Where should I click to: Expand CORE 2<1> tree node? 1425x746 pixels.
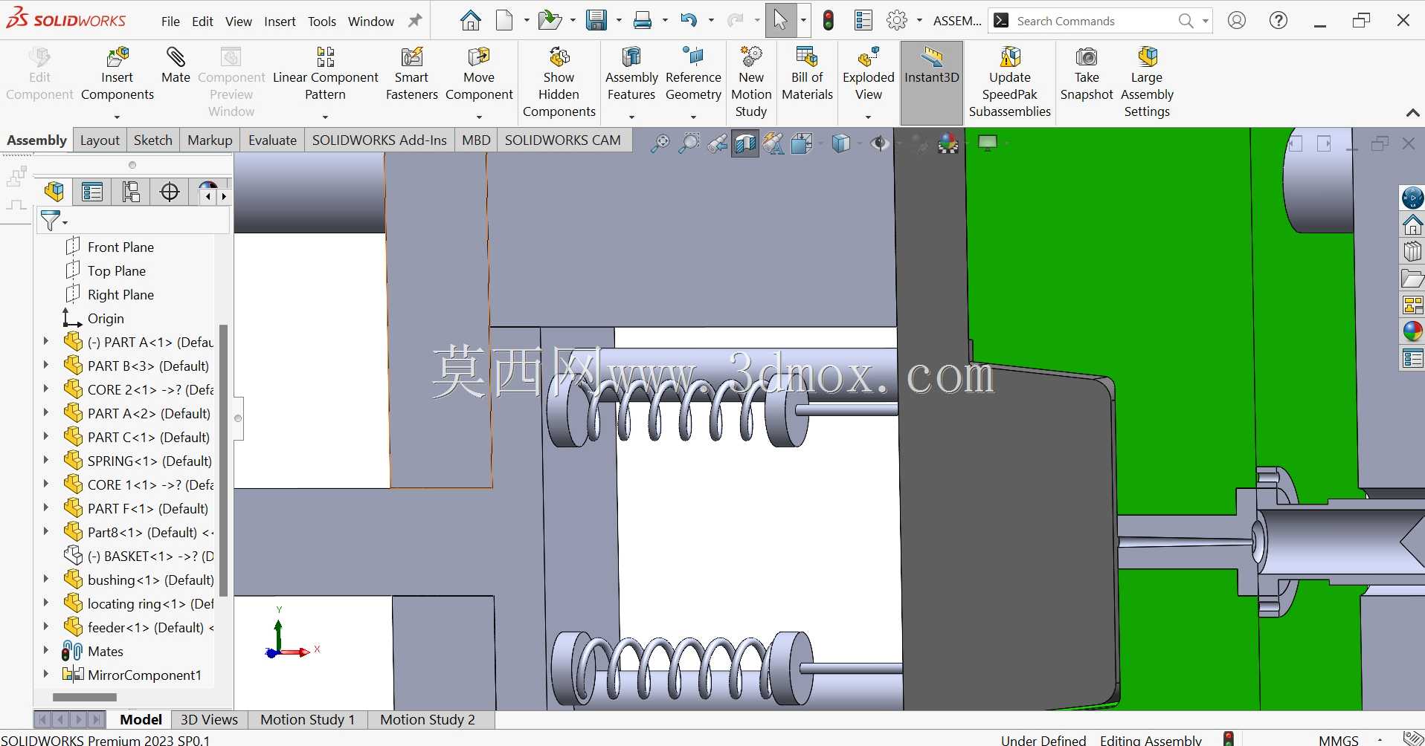pyautogui.click(x=46, y=389)
